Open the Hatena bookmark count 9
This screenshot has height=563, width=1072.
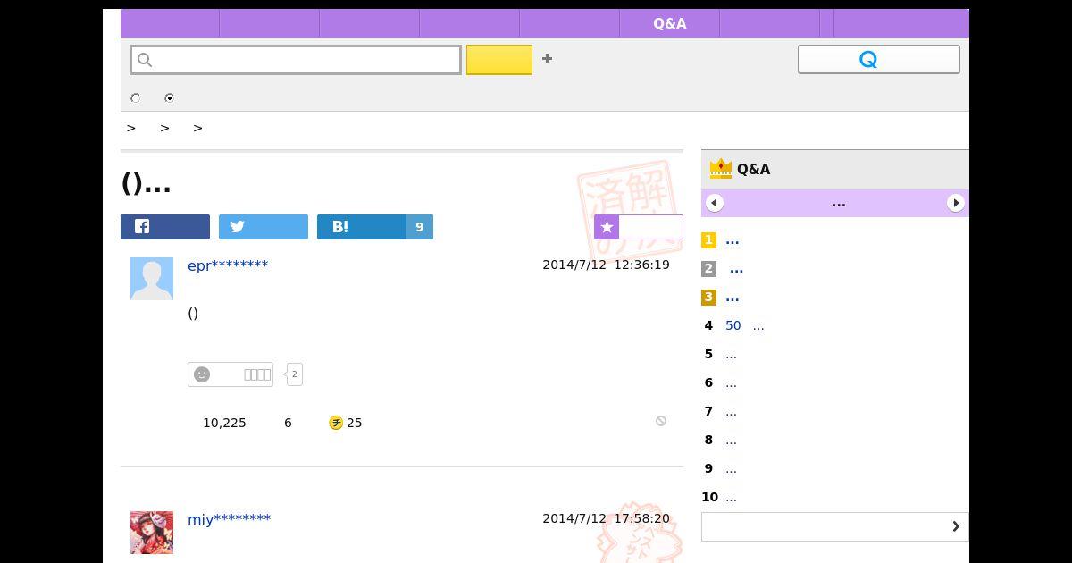pos(420,227)
